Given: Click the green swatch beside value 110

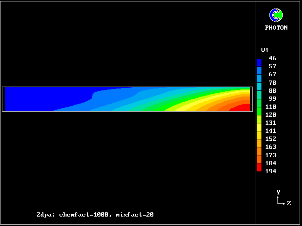Looking at the screenshot, I should tap(259, 108).
